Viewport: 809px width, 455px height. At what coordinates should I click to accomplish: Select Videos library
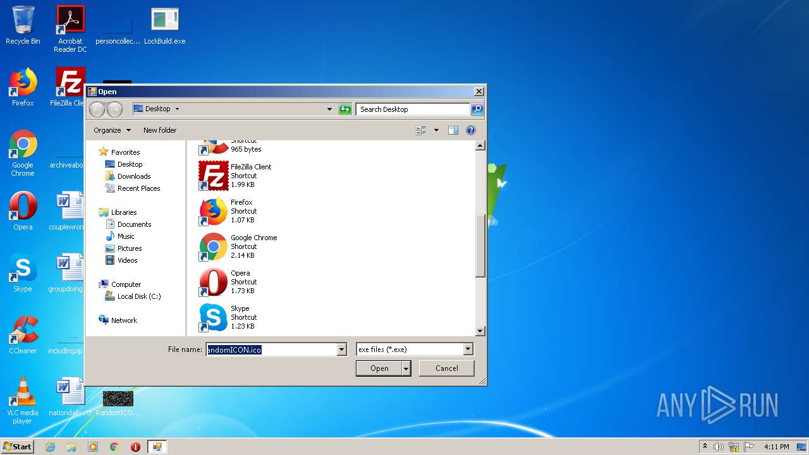[121, 260]
